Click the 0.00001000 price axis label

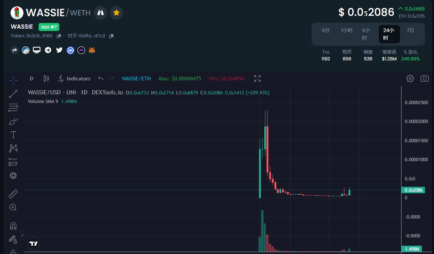tap(416, 160)
